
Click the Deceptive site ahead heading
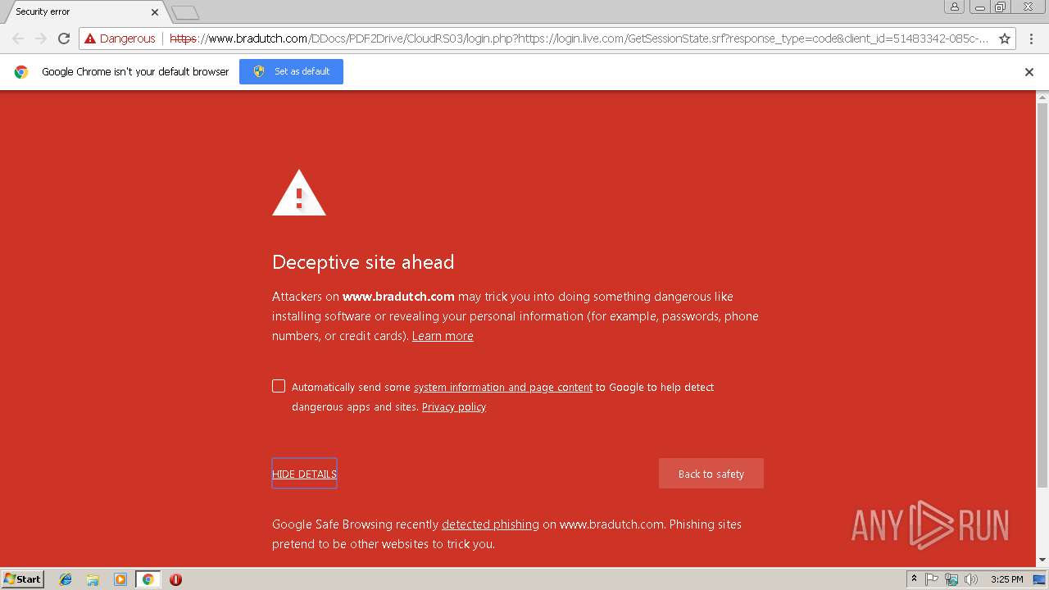[363, 262]
